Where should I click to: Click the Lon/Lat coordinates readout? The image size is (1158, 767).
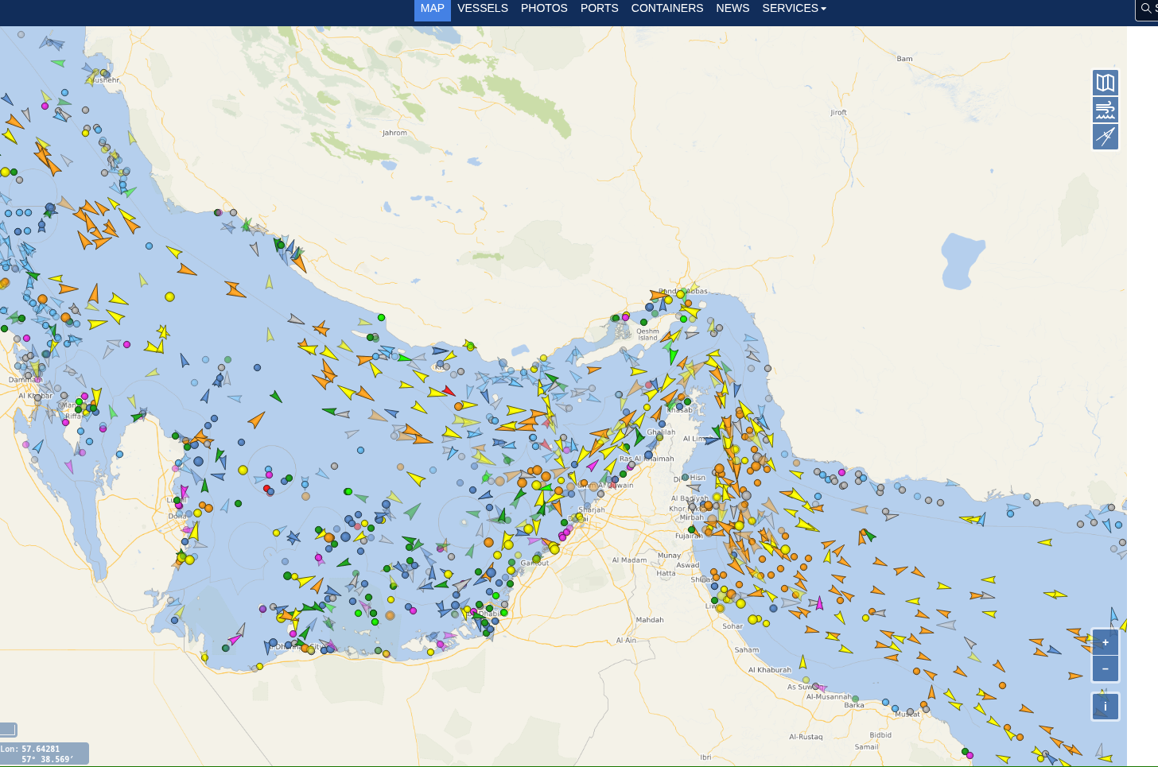(x=44, y=753)
